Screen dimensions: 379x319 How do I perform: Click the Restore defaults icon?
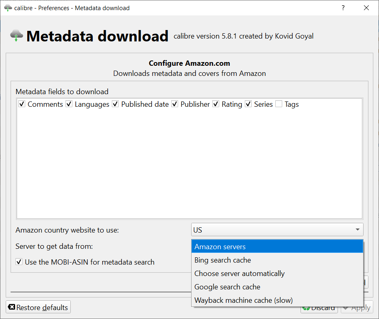point(12,307)
